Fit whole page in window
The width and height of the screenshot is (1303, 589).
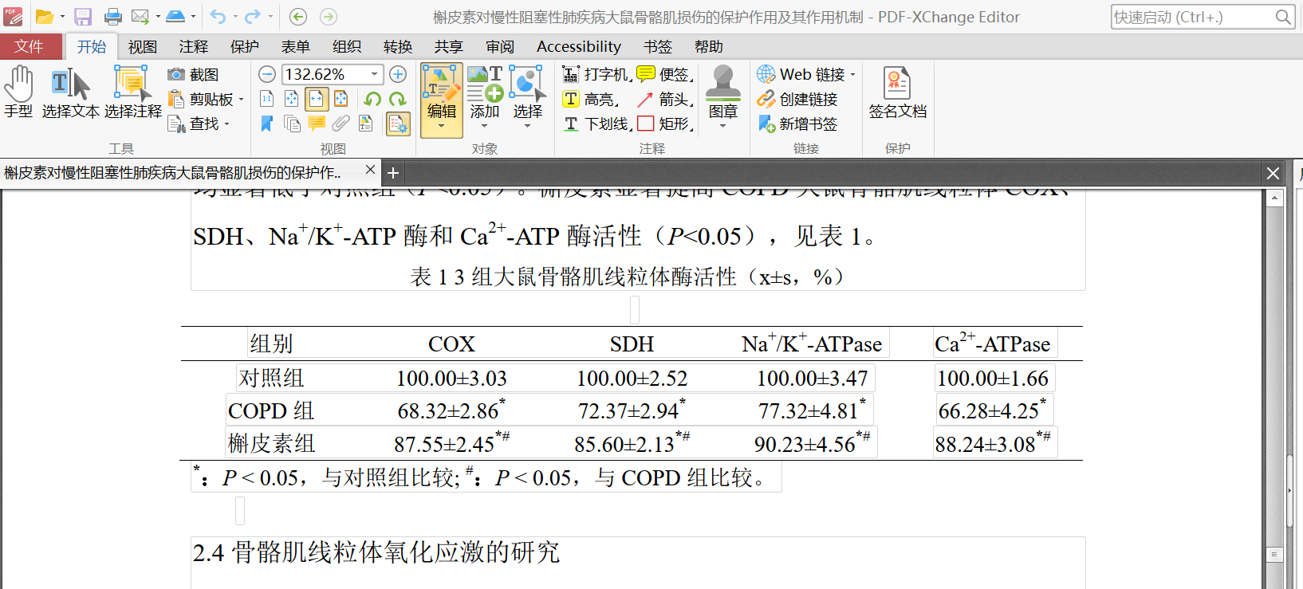292,99
